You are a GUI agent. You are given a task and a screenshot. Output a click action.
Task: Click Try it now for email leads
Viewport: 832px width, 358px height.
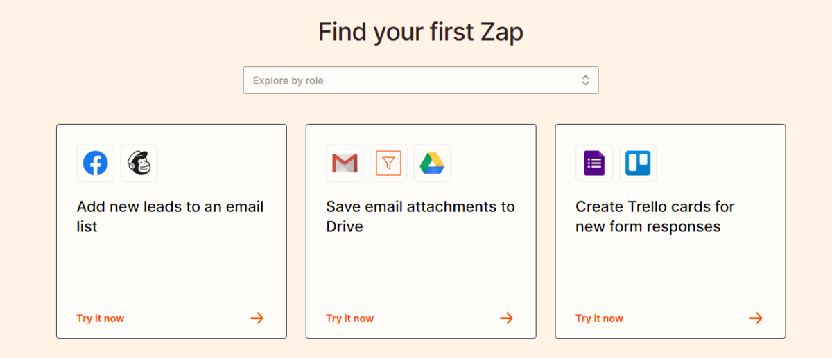tap(101, 319)
